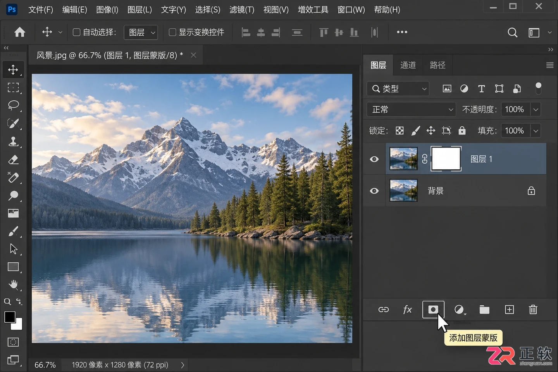The image size is (558, 372).
Task: Delete layer with trash icon
Action: click(533, 310)
